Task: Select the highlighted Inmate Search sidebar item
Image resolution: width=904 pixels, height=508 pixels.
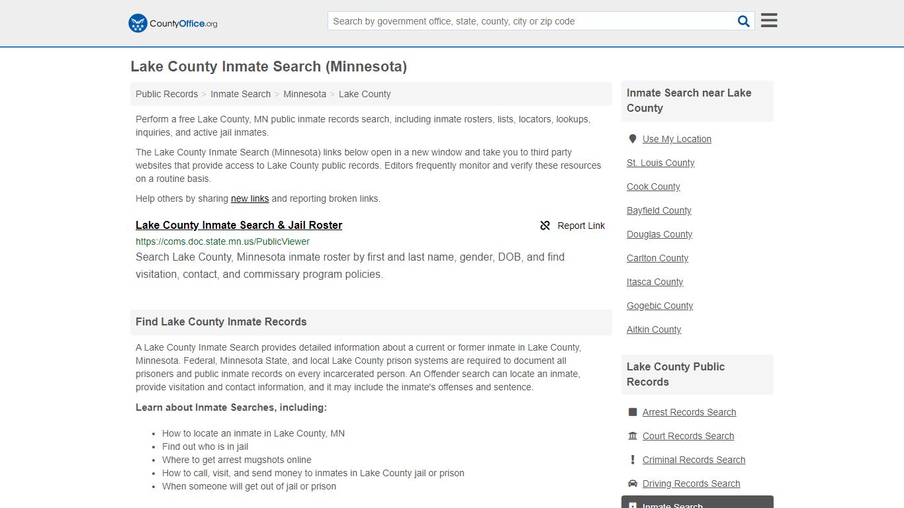Action: (698, 503)
